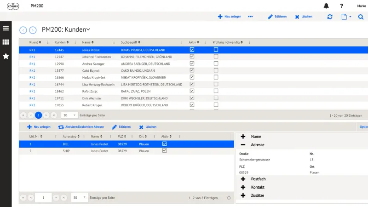Screen dimensions: 368x207
Task: Open the apps grid in sidebar
Action: [x=6, y=42]
